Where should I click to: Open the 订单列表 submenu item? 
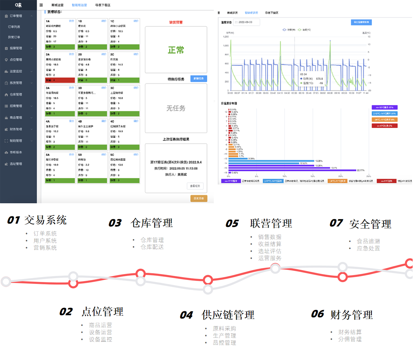[14, 27]
